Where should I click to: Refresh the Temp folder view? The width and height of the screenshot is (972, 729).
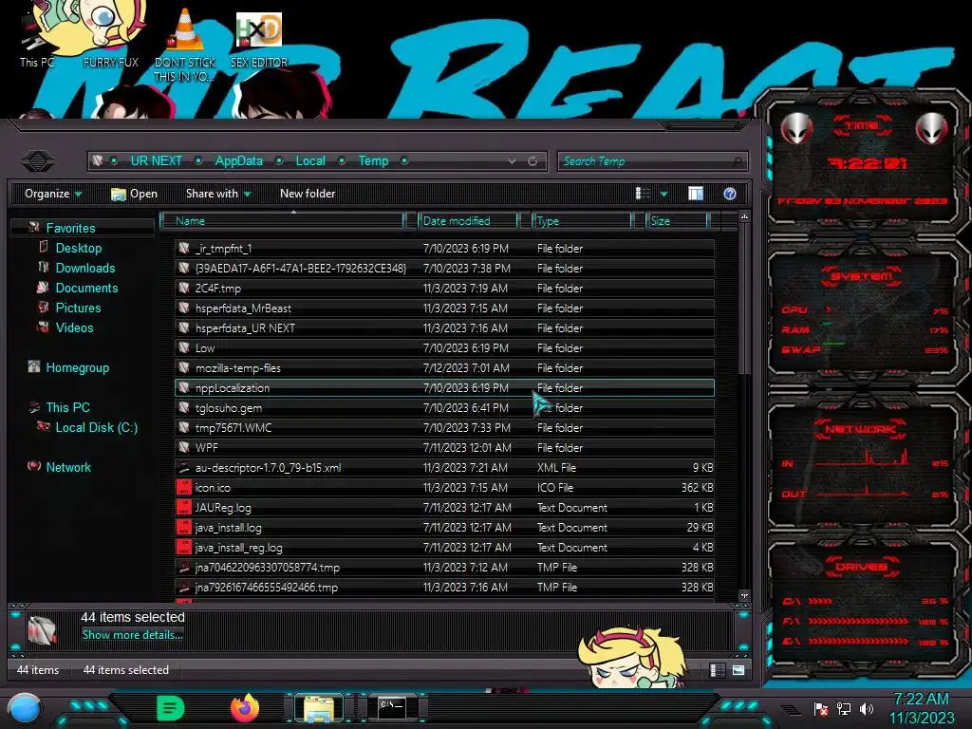pos(533,161)
